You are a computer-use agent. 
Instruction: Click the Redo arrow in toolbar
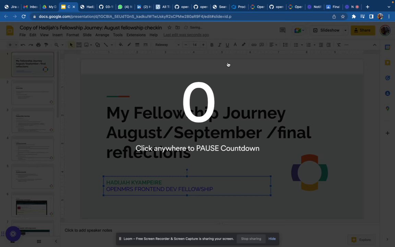tap(31, 45)
